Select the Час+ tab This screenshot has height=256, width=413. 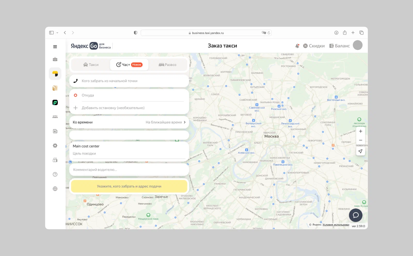129,65
